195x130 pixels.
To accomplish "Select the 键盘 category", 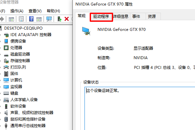I will click(x=14, y=93).
